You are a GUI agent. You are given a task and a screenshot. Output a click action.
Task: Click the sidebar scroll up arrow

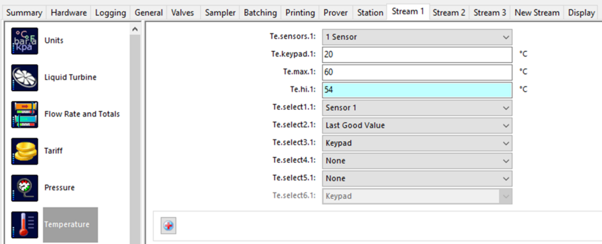point(135,29)
